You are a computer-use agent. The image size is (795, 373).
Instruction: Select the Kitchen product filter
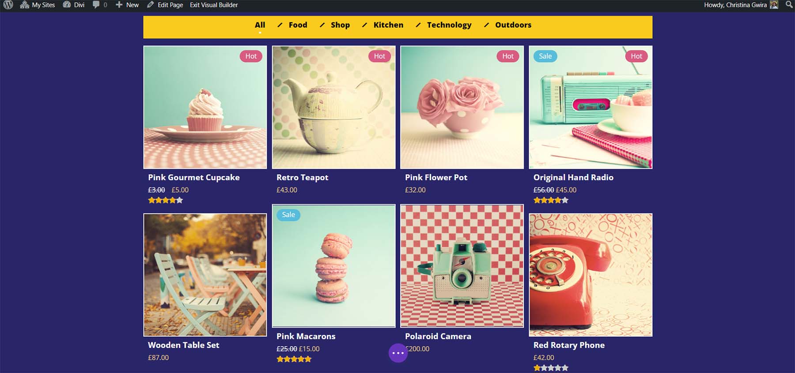coord(388,25)
